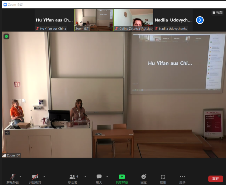This screenshot has height=185, width=226.
Task: Expand arrow next to 参会者
Action: click(x=85, y=177)
